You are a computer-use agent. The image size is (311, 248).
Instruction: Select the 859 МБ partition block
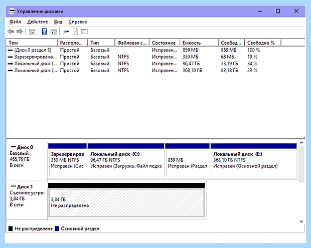(x=187, y=160)
